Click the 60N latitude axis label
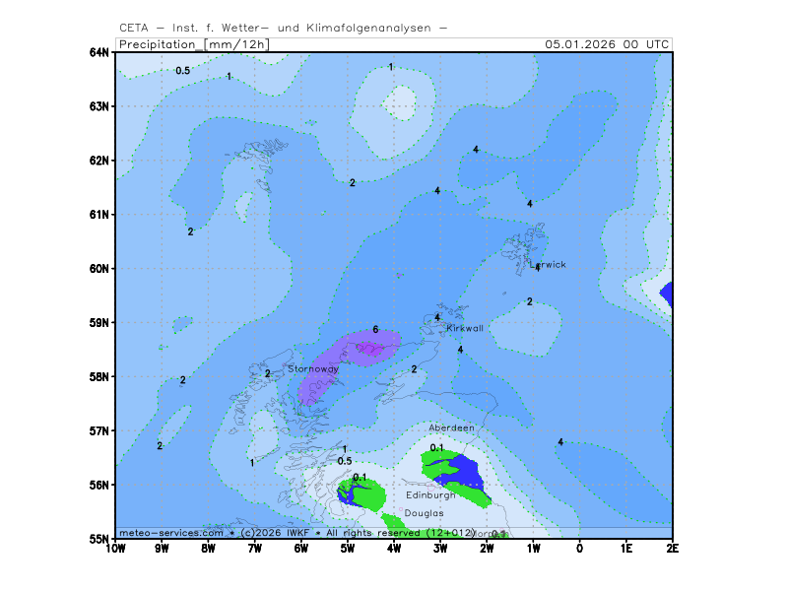 [x=98, y=268]
